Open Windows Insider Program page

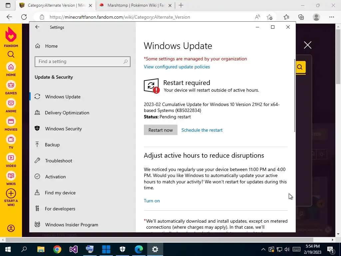click(x=83, y=225)
